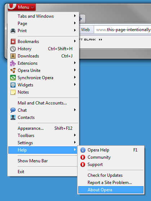151x201 pixels.
Task: Click the Widgets gear icon
Action: [13, 85]
